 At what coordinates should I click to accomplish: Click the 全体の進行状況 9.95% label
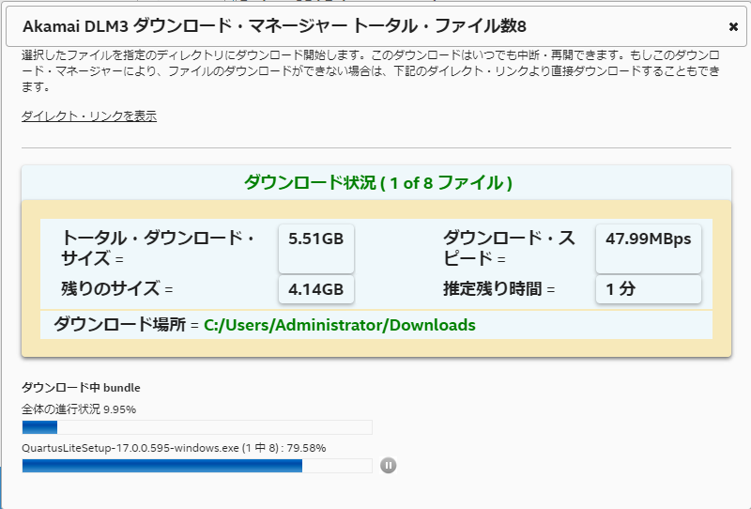click(79, 409)
